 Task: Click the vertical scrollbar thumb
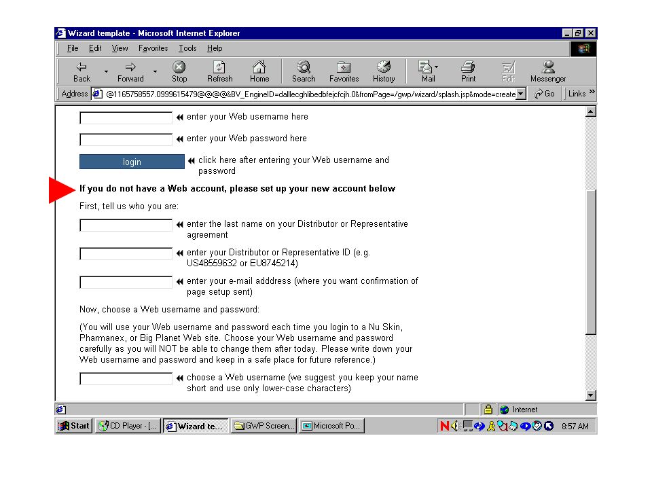tap(591, 262)
